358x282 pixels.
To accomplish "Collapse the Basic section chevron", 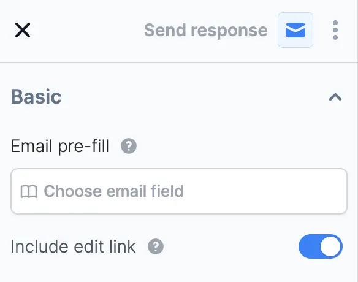I will pyautogui.click(x=335, y=97).
